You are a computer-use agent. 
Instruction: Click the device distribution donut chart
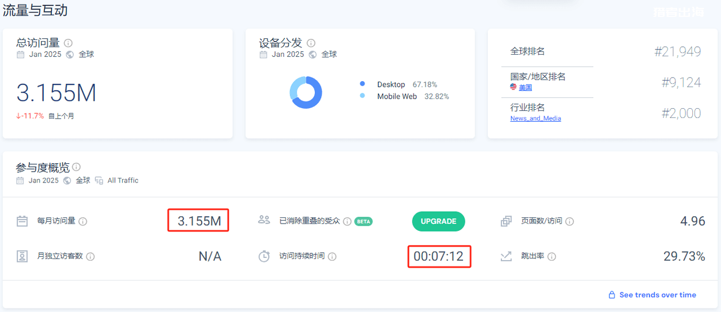click(306, 92)
